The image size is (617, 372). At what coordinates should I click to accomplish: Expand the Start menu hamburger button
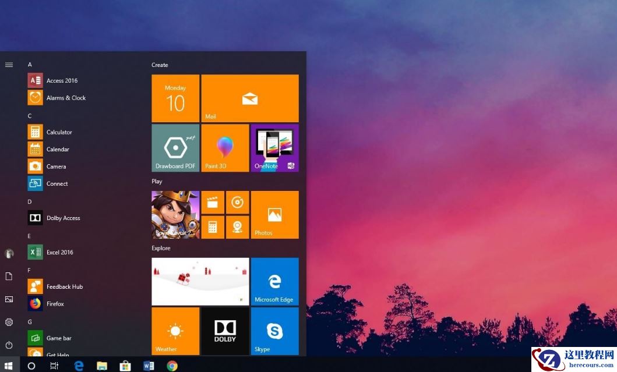click(9, 65)
